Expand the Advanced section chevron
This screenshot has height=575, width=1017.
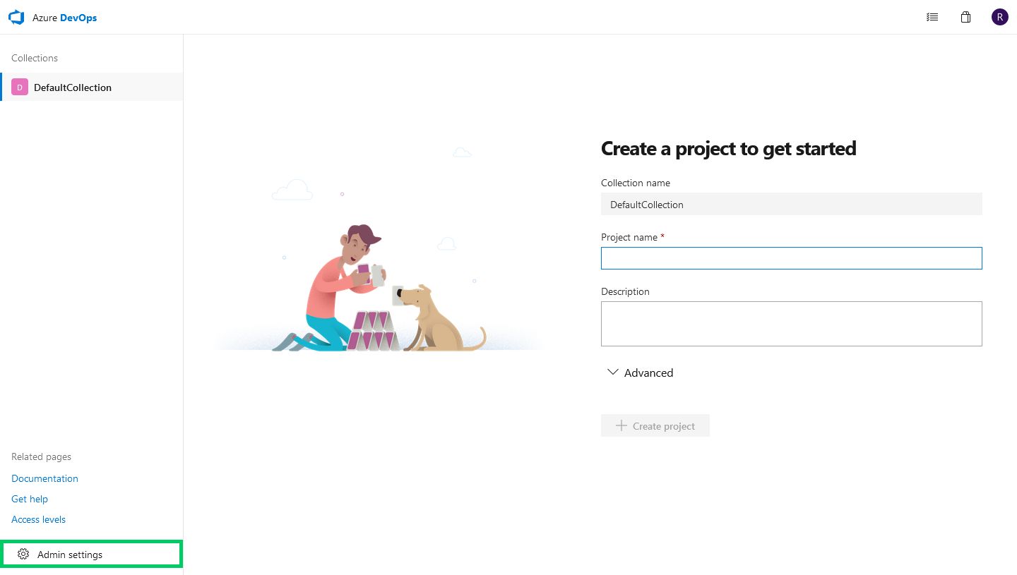[612, 373]
